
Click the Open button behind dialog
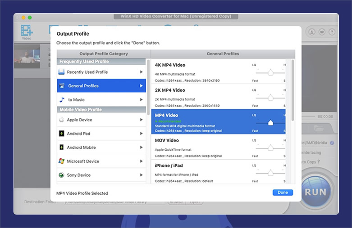195,202
